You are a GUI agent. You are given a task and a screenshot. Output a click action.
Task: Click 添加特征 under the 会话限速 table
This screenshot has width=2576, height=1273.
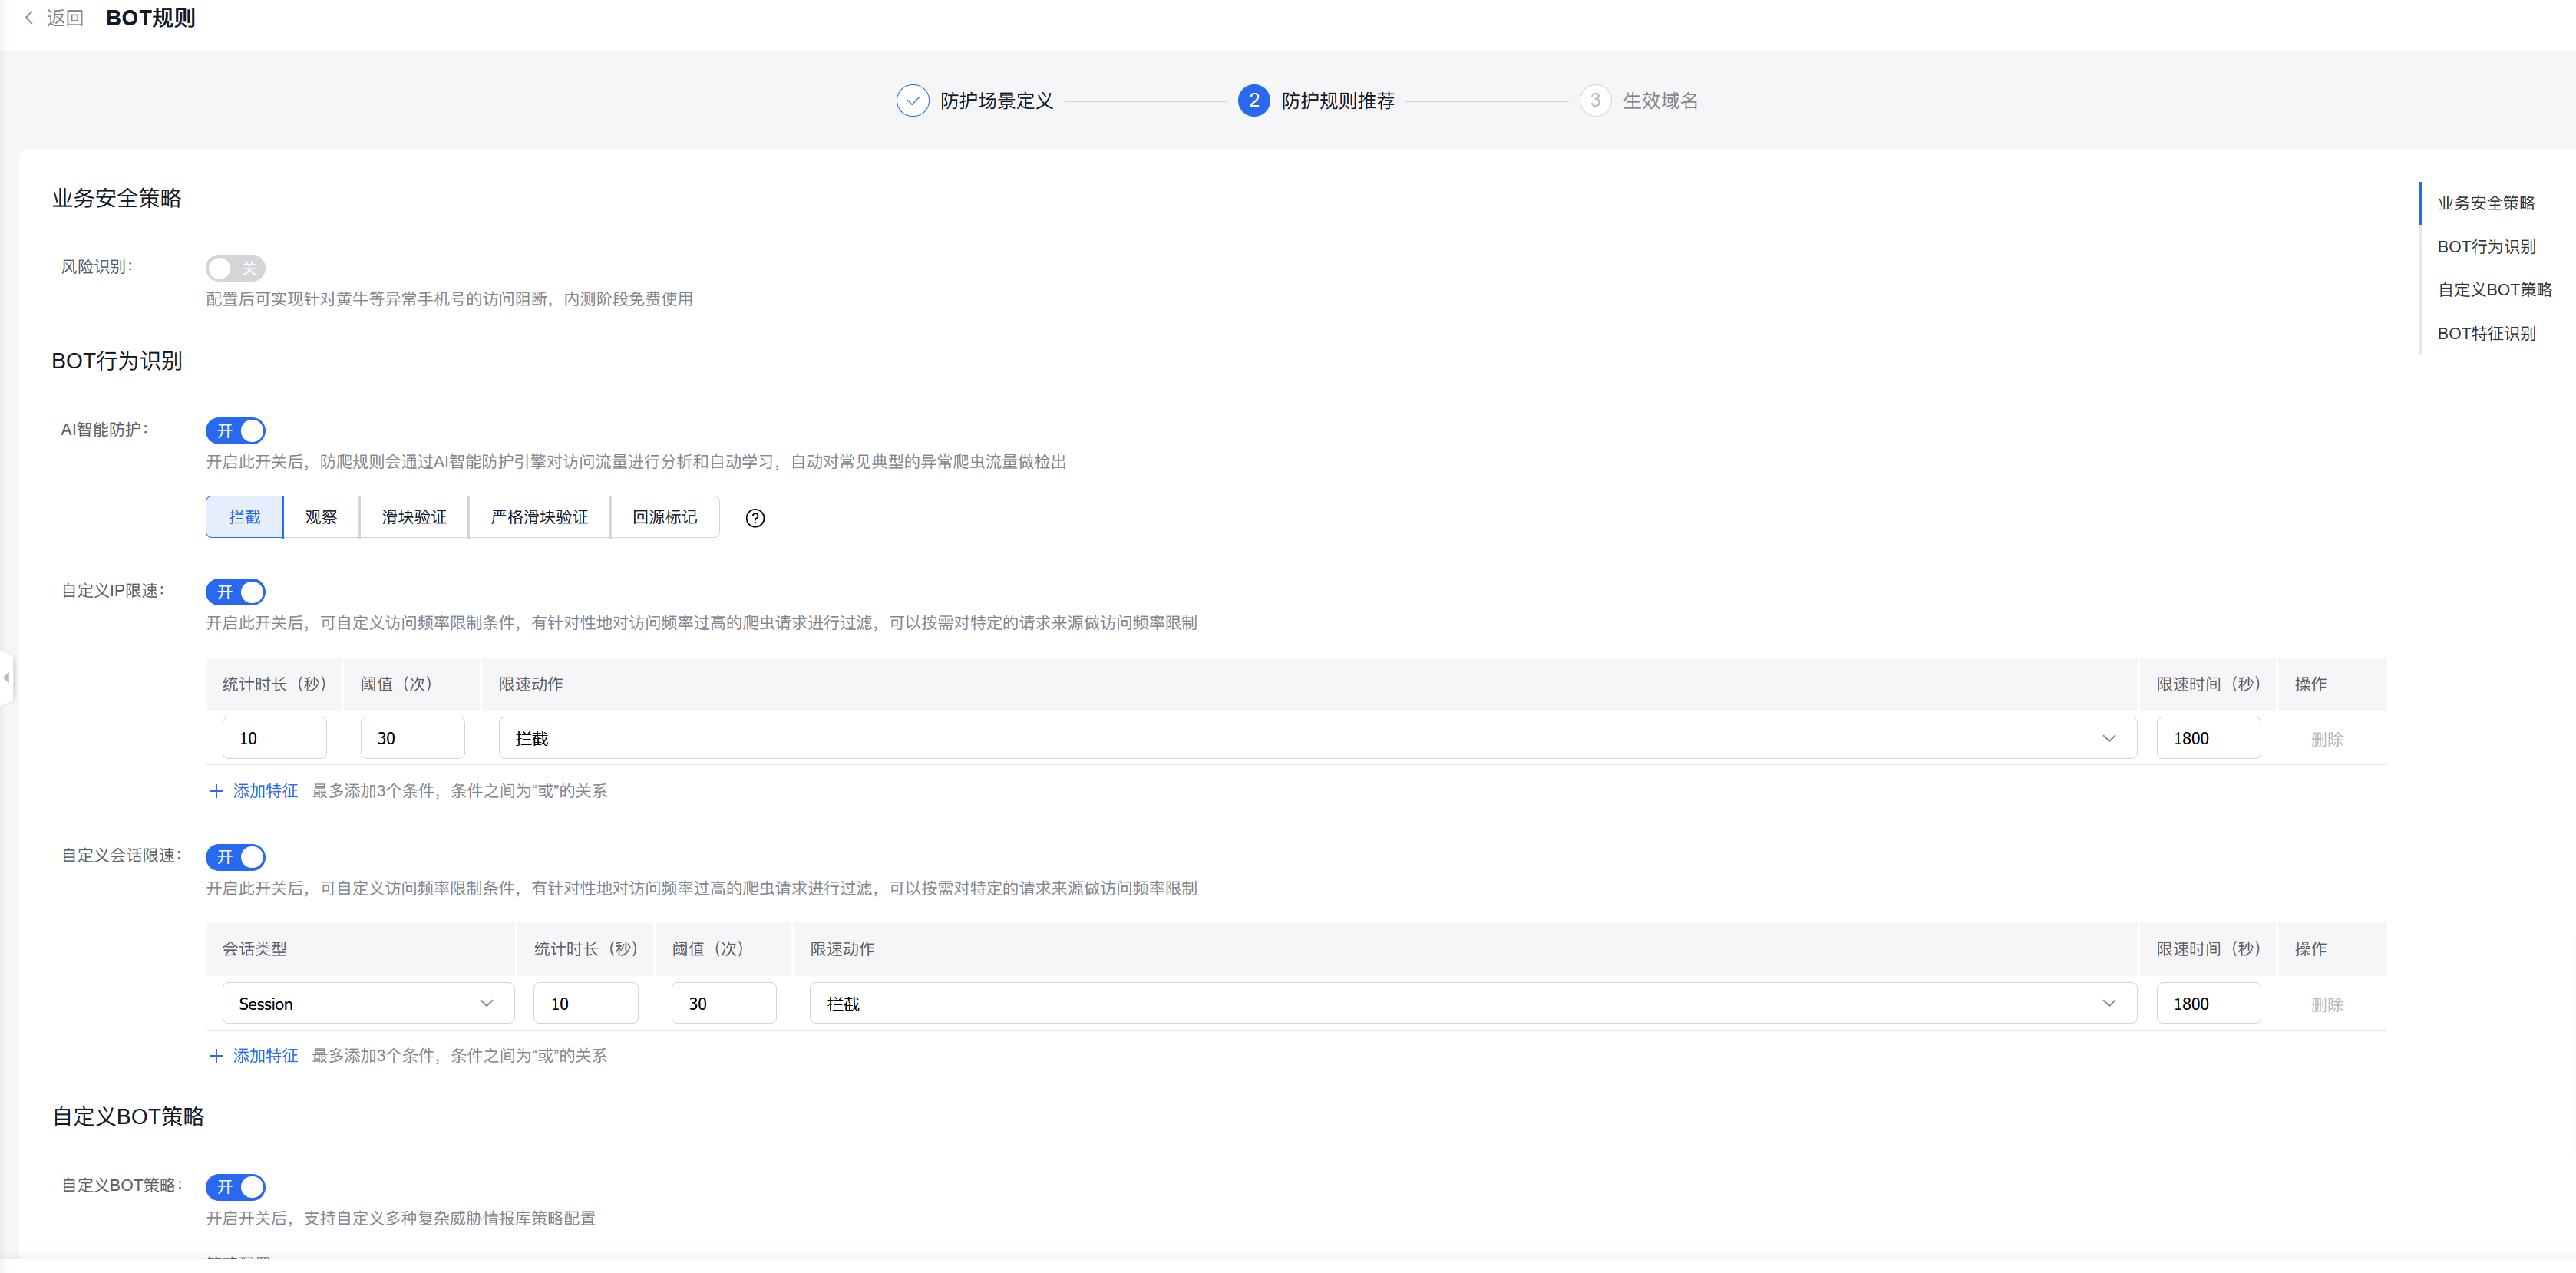[265, 1056]
